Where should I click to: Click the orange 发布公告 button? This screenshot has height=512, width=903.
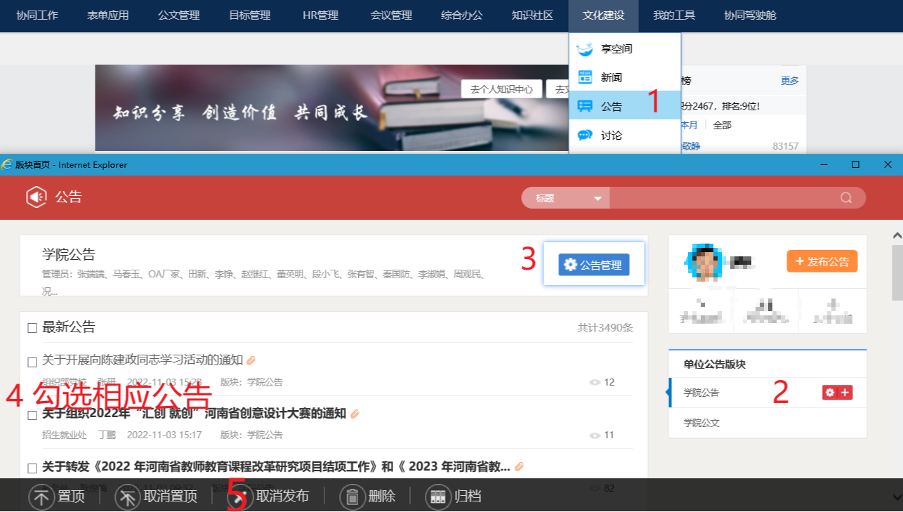click(x=822, y=261)
